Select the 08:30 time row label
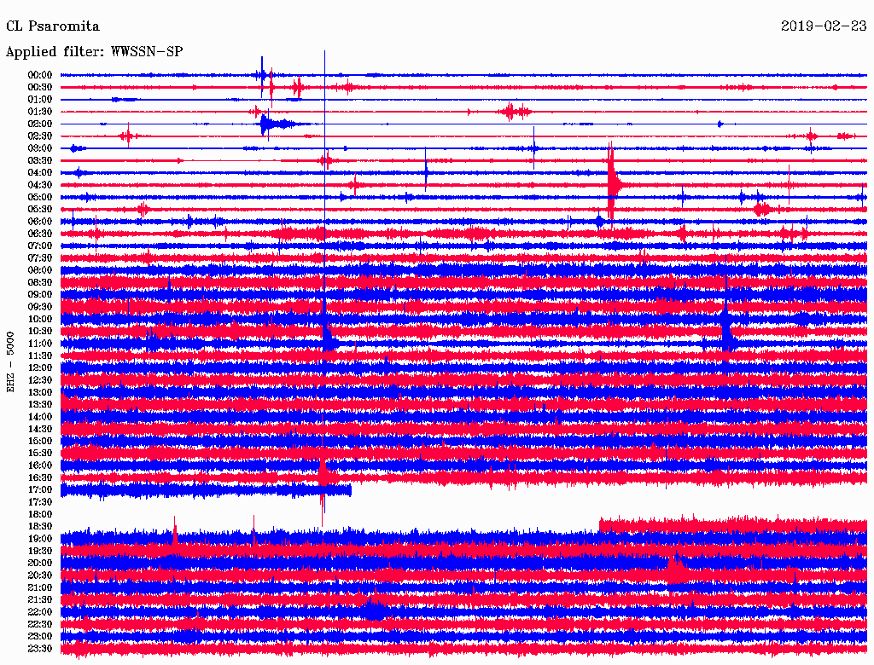 tap(40, 283)
